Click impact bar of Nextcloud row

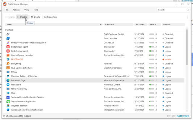click(152, 85)
